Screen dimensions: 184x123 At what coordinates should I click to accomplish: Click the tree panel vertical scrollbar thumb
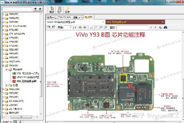pyautogui.click(x=41, y=82)
